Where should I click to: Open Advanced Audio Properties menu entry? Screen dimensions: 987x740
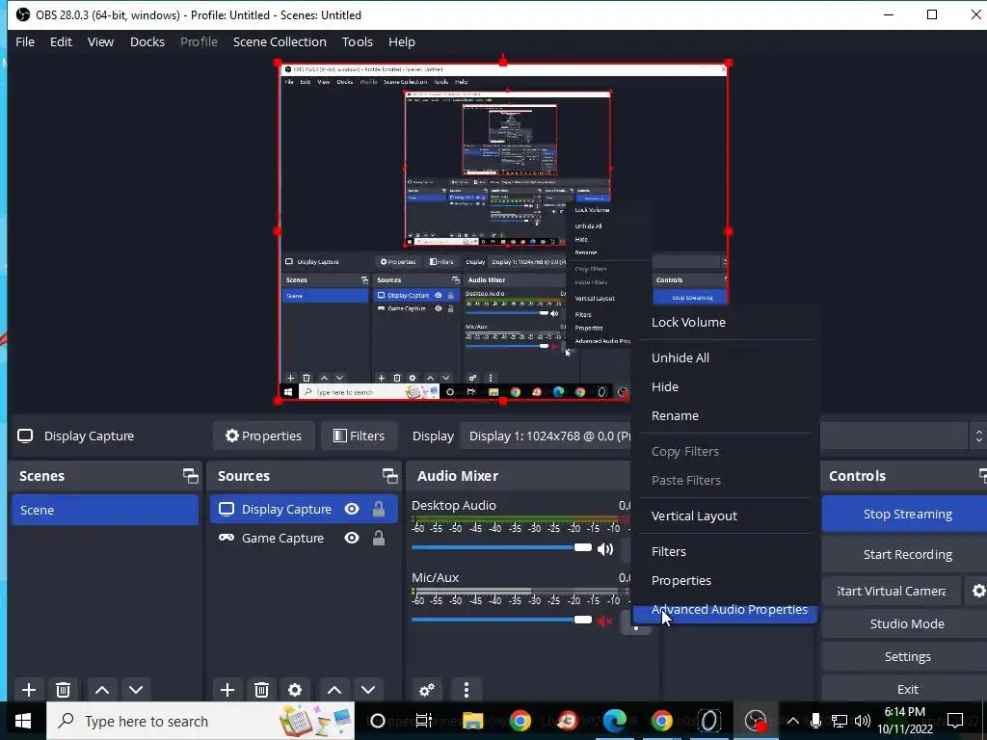coord(725,609)
